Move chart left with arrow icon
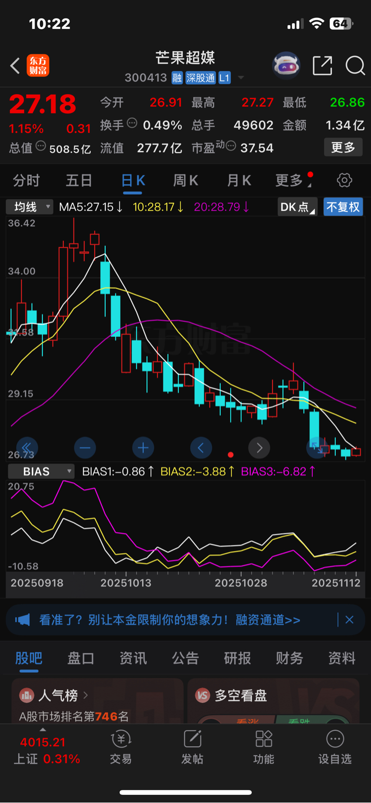This screenshot has width=371, height=803. [201, 448]
